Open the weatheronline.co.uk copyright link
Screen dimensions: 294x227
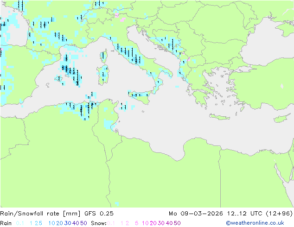(x=255, y=223)
